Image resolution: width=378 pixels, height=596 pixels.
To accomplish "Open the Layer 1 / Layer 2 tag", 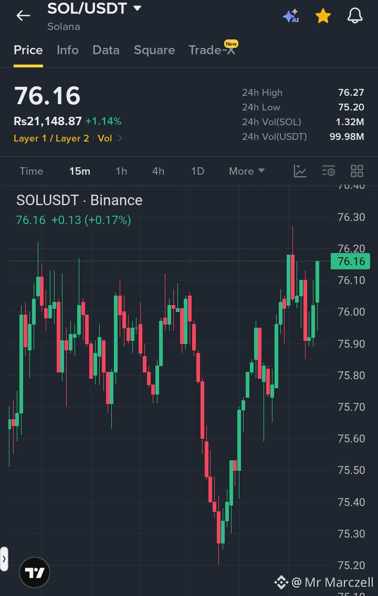I will pyautogui.click(x=51, y=138).
